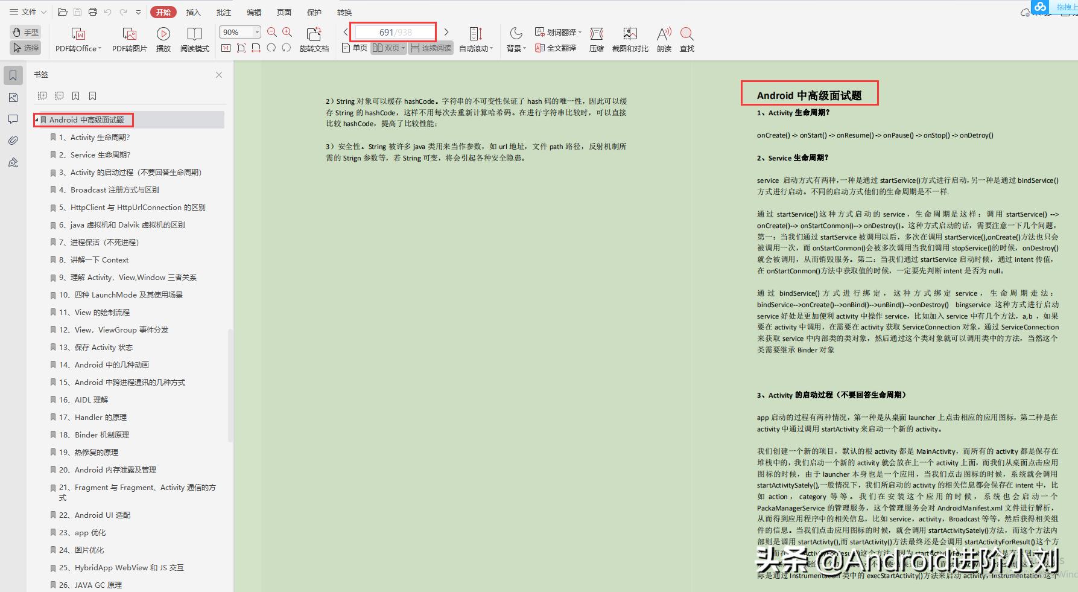Select bookmark 17、Handler 的原理

[x=100, y=417]
